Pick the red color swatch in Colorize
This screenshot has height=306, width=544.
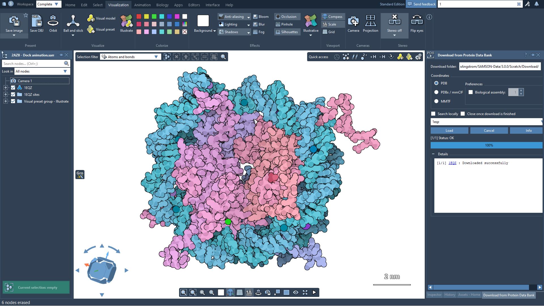(139, 16)
